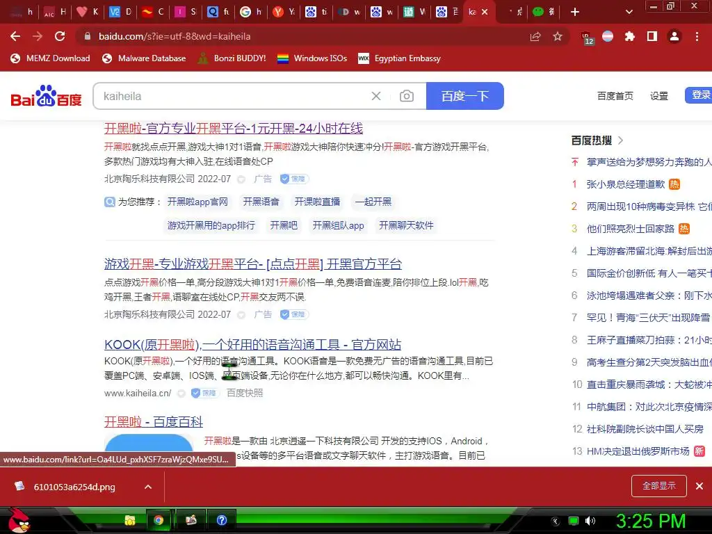Bookmark this page with the star icon
The image size is (712, 534).
pyautogui.click(x=558, y=36)
